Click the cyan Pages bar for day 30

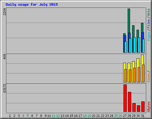(139, 45)
